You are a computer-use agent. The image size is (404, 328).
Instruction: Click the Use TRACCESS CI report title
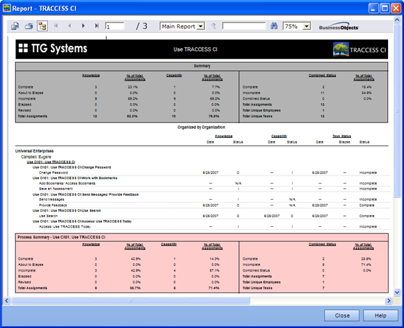[x=195, y=49]
